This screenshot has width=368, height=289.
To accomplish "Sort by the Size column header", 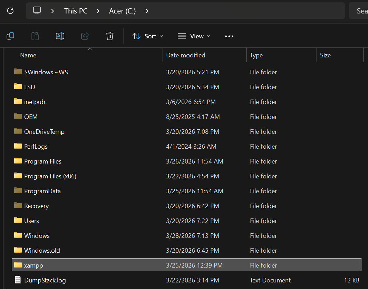I will click(x=325, y=55).
